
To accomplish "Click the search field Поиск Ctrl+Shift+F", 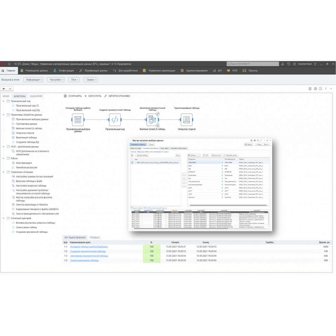I will click(253, 64).
